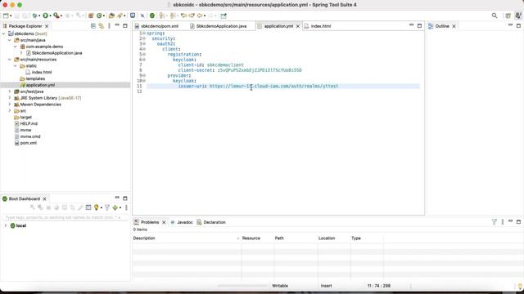Click the New Java Package icon
This screenshot has height=294, width=524.
pyautogui.click(x=91, y=16)
